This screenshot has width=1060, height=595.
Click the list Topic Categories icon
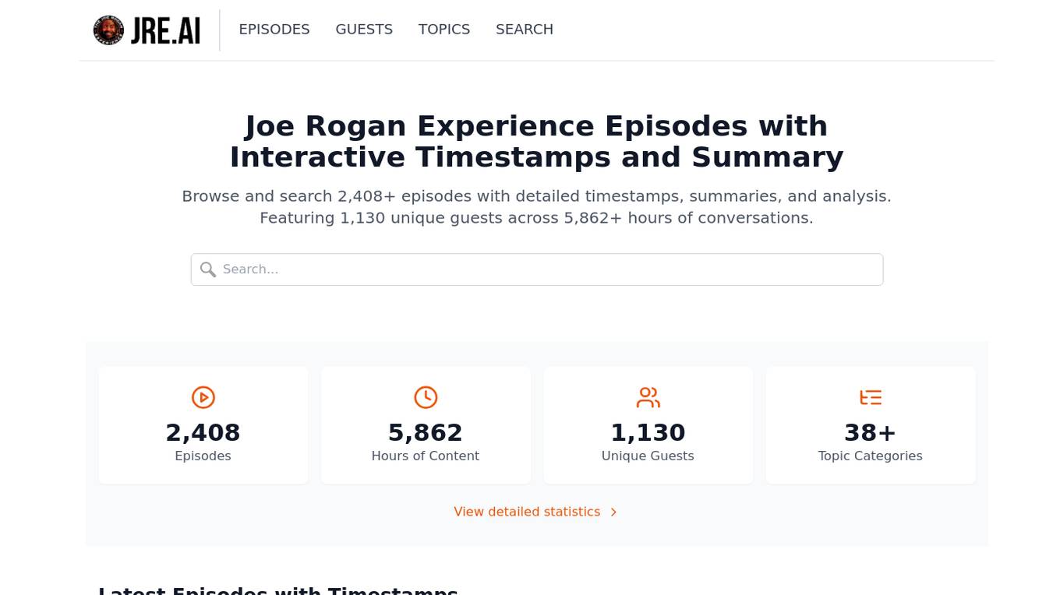871,397
